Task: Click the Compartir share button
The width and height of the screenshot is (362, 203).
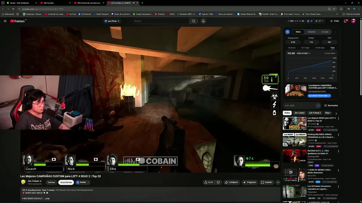Action: tap(231, 182)
